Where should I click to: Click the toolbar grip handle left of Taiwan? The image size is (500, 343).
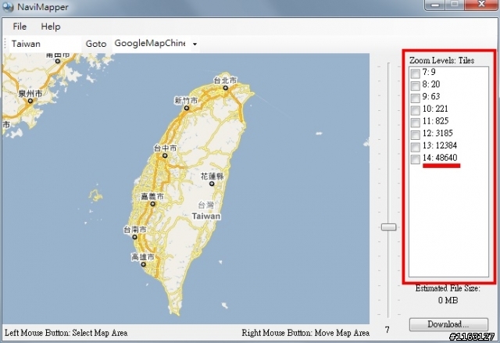(5, 44)
